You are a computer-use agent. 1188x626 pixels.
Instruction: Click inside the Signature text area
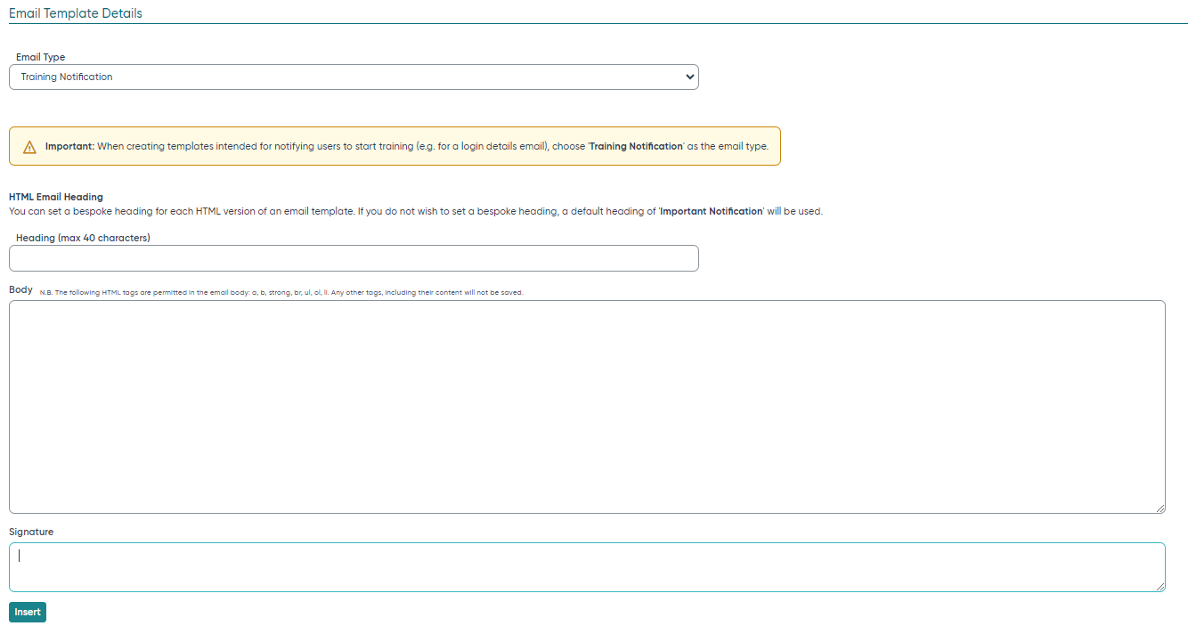(x=587, y=567)
